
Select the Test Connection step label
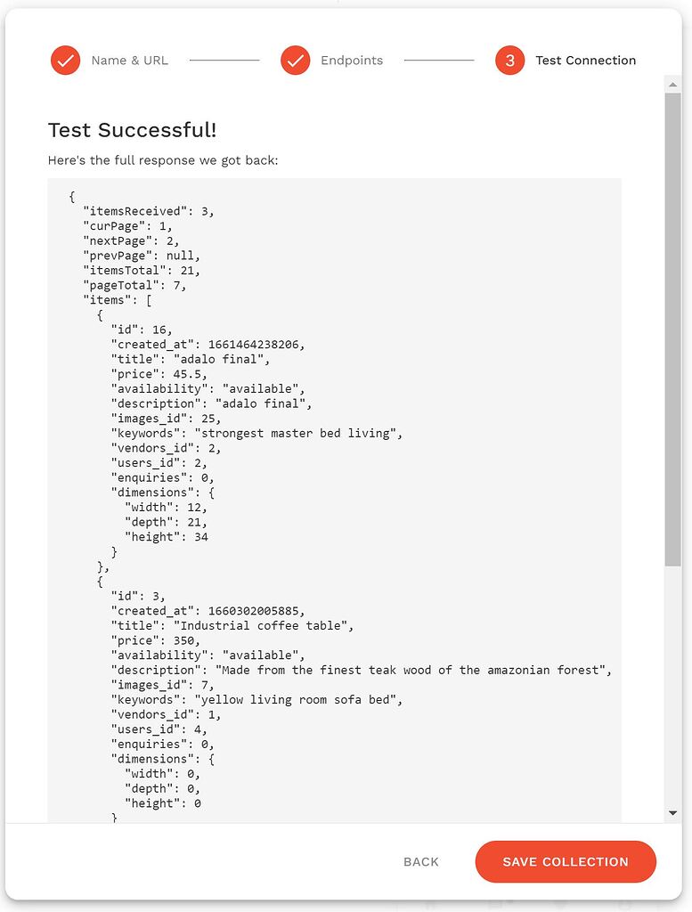tap(586, 61)
